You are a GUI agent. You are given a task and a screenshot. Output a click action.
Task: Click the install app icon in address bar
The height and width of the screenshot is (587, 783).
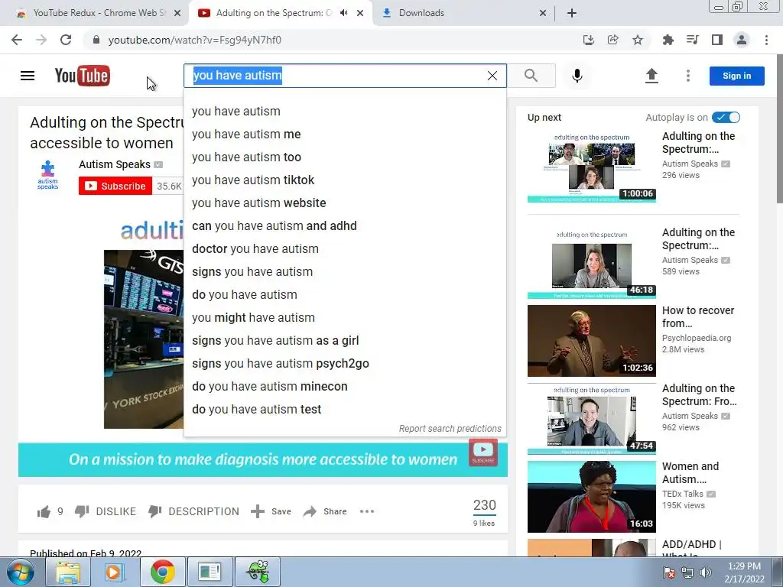(589, 40)
